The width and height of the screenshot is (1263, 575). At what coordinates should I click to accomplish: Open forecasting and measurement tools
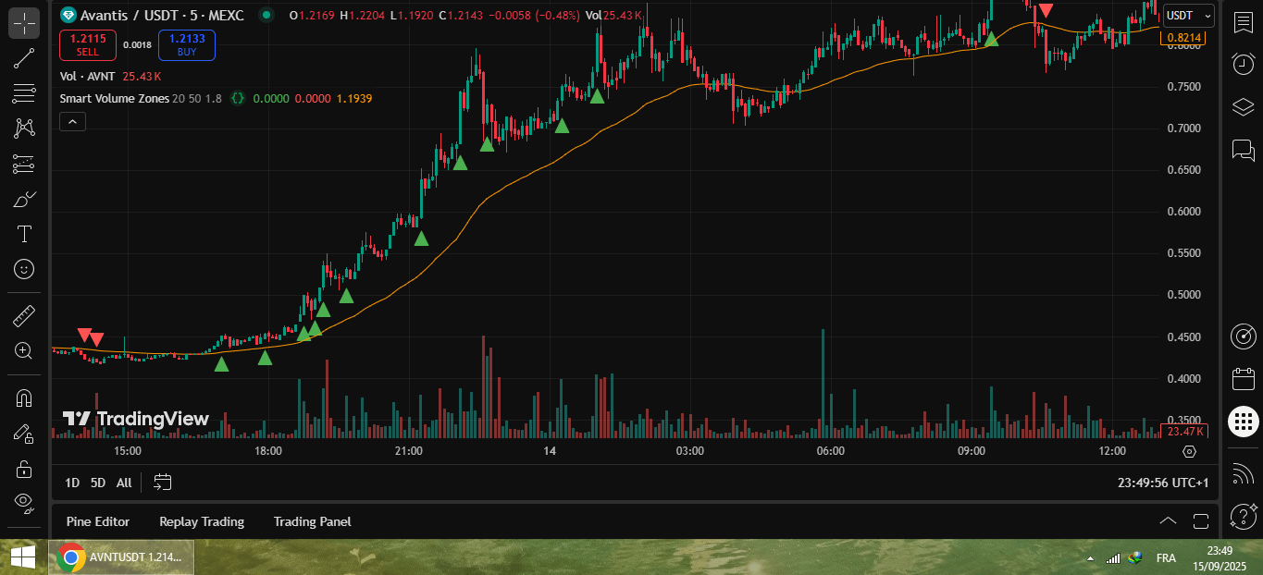pyautogui.click(x=24, y=164)
